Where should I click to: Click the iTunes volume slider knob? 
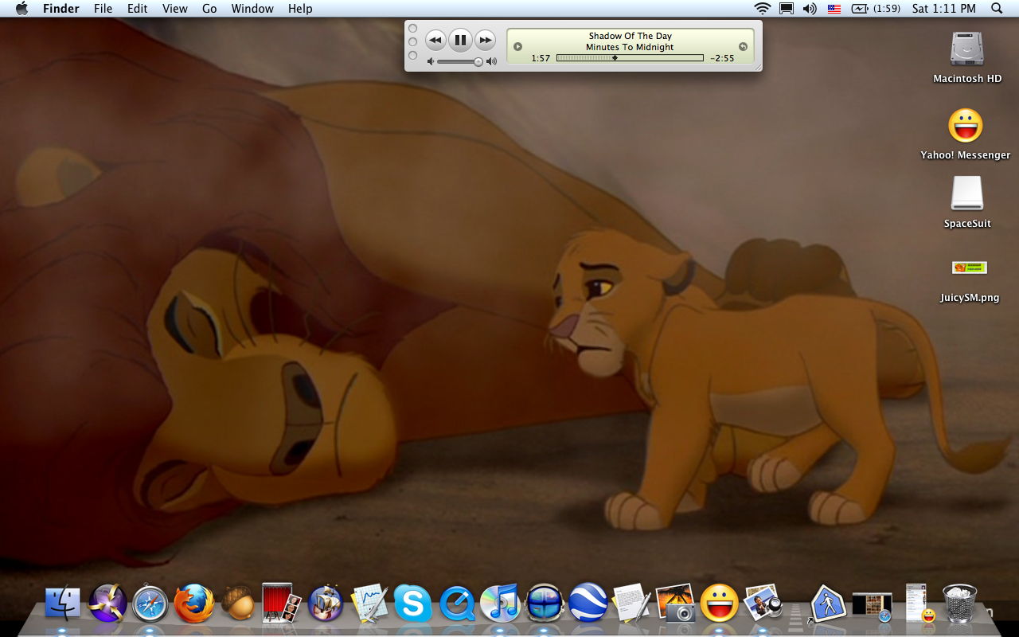click(x=478, y=61)
